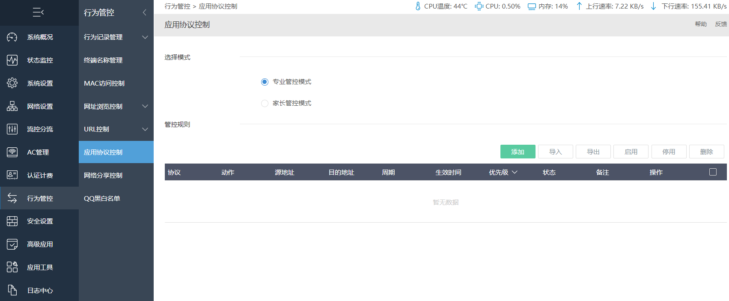Open 流控分流 in main sidebar
Image resolution: width=729 pixels, height=301 pixels.
click(39, 129)
